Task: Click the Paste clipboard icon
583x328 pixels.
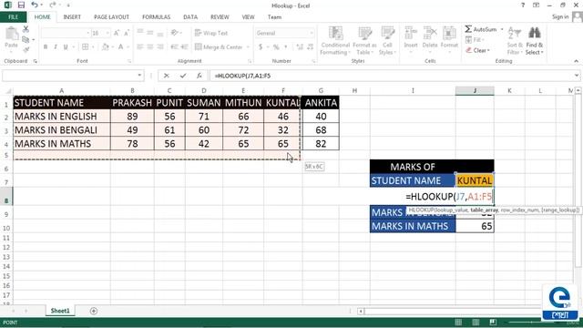Action: (11, 35)
